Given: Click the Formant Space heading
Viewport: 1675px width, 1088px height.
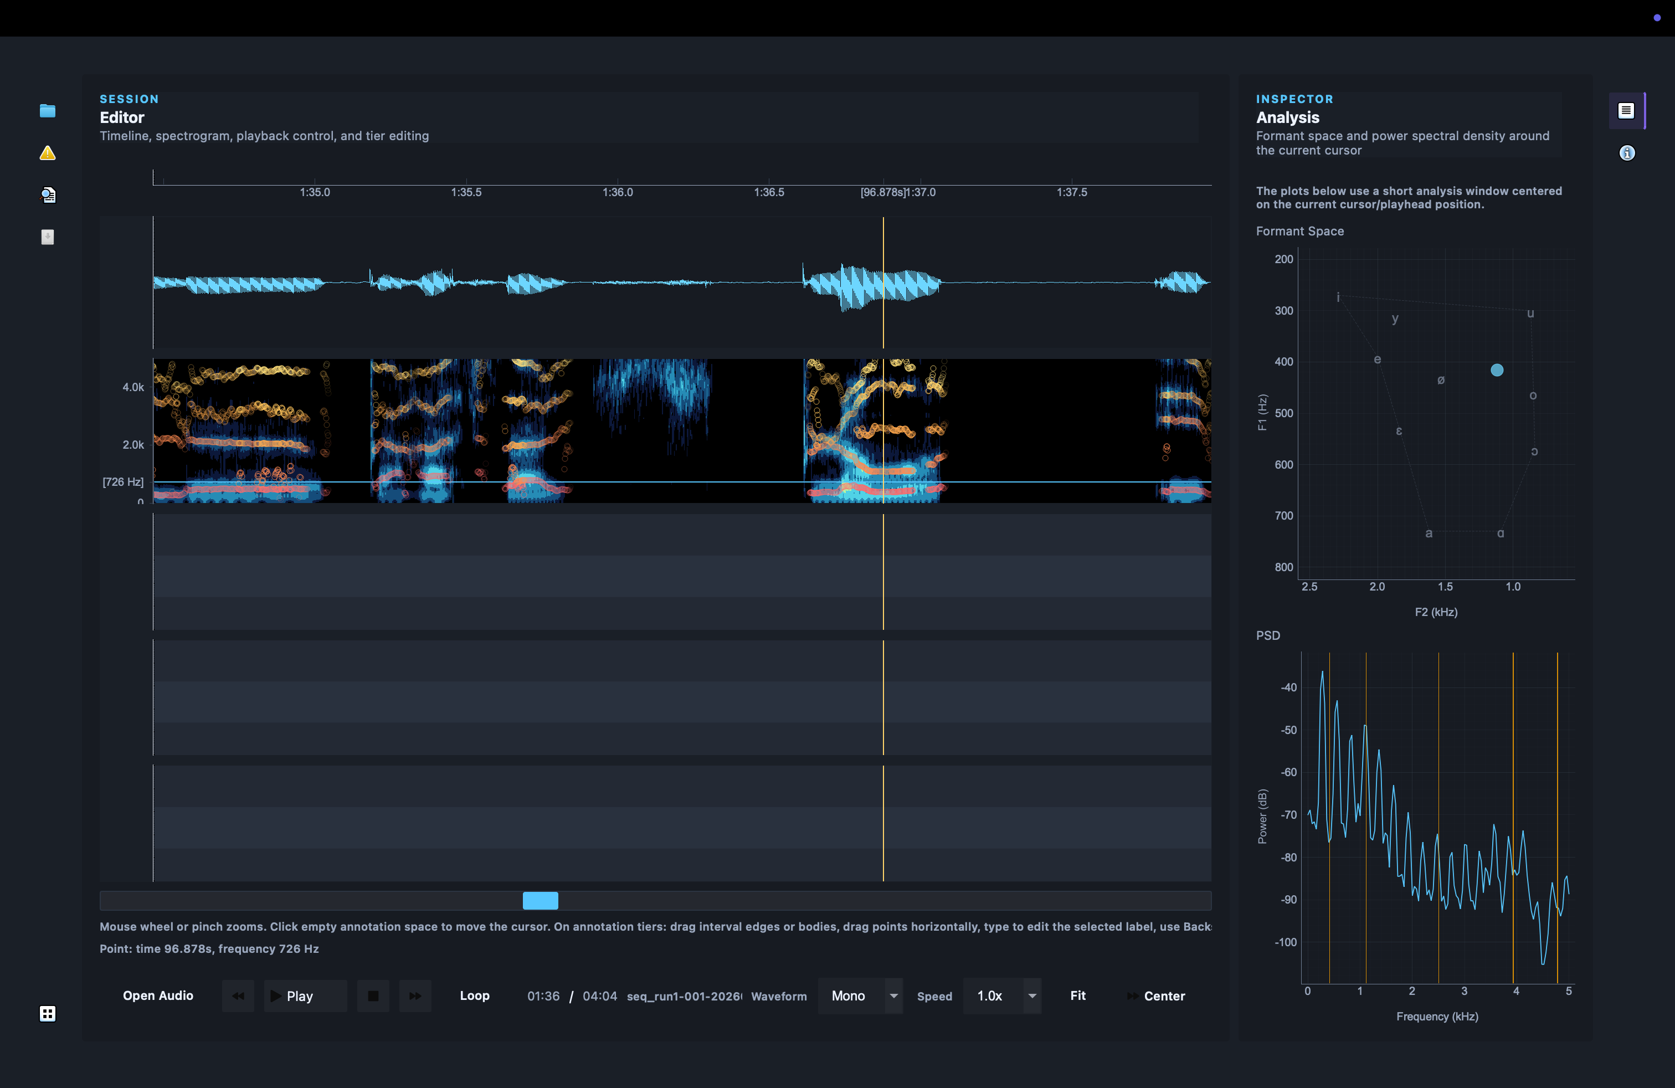Looking at the screenshot, I should 1300,231.
